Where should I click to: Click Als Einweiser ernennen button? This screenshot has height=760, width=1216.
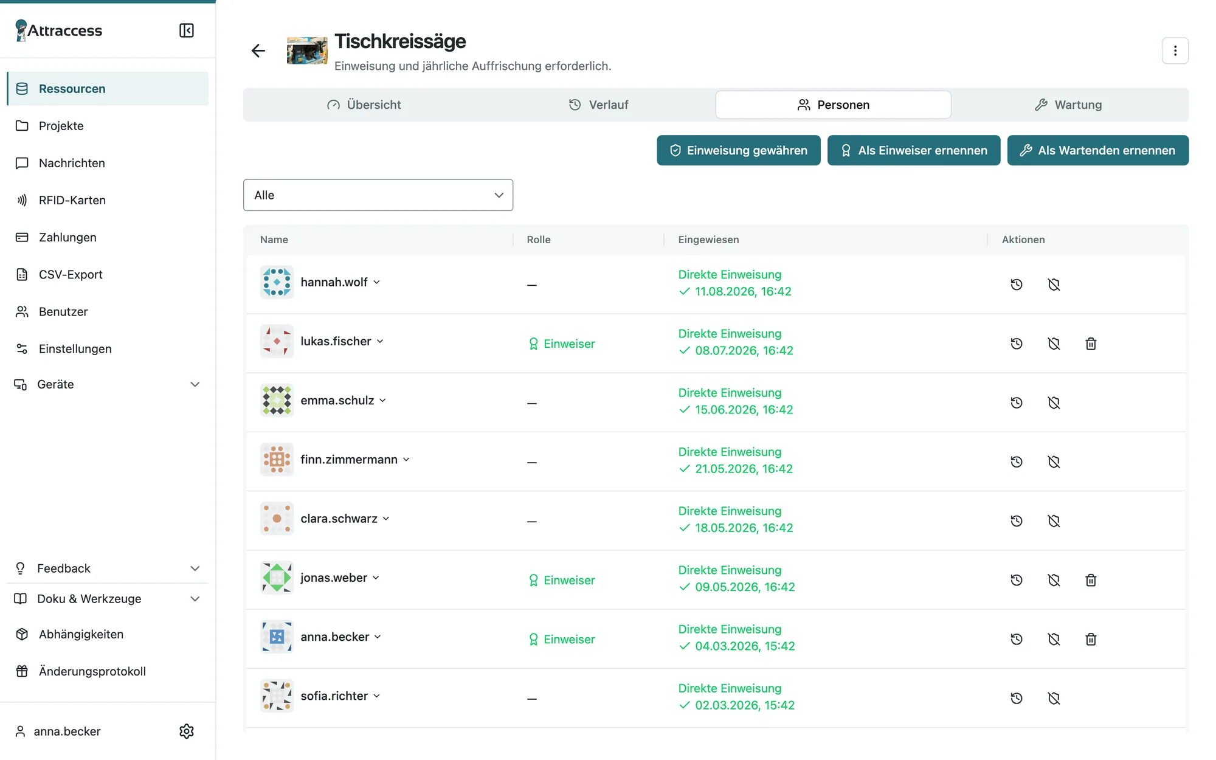coord(913,150)
